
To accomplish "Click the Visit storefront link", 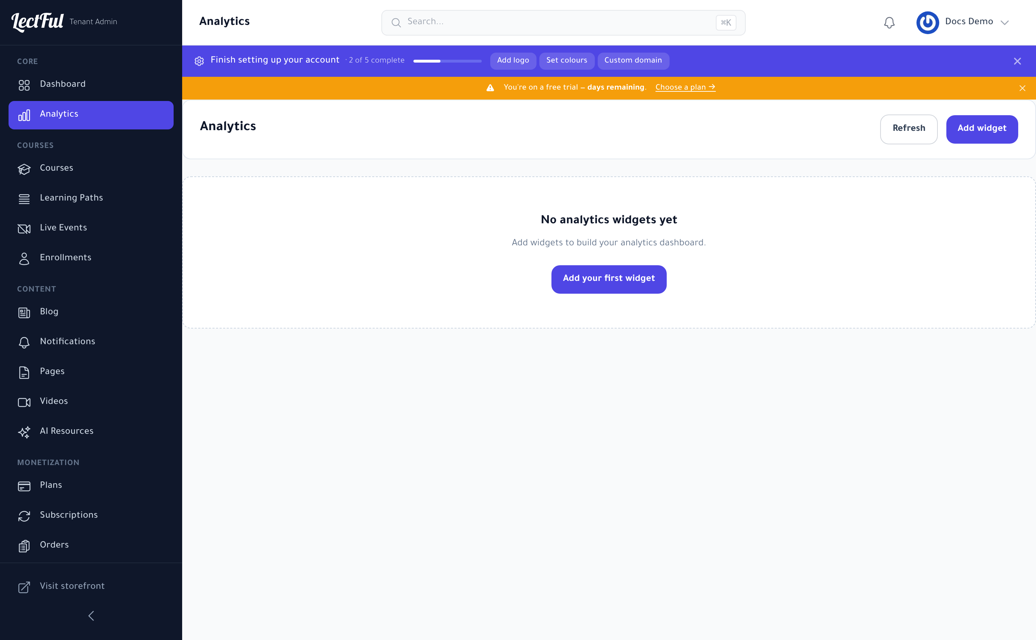I will tap(91, 587).
